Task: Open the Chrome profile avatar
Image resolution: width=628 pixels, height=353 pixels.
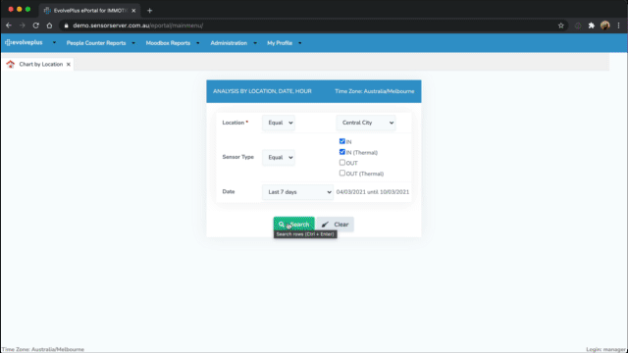Action: pos(604,25)
